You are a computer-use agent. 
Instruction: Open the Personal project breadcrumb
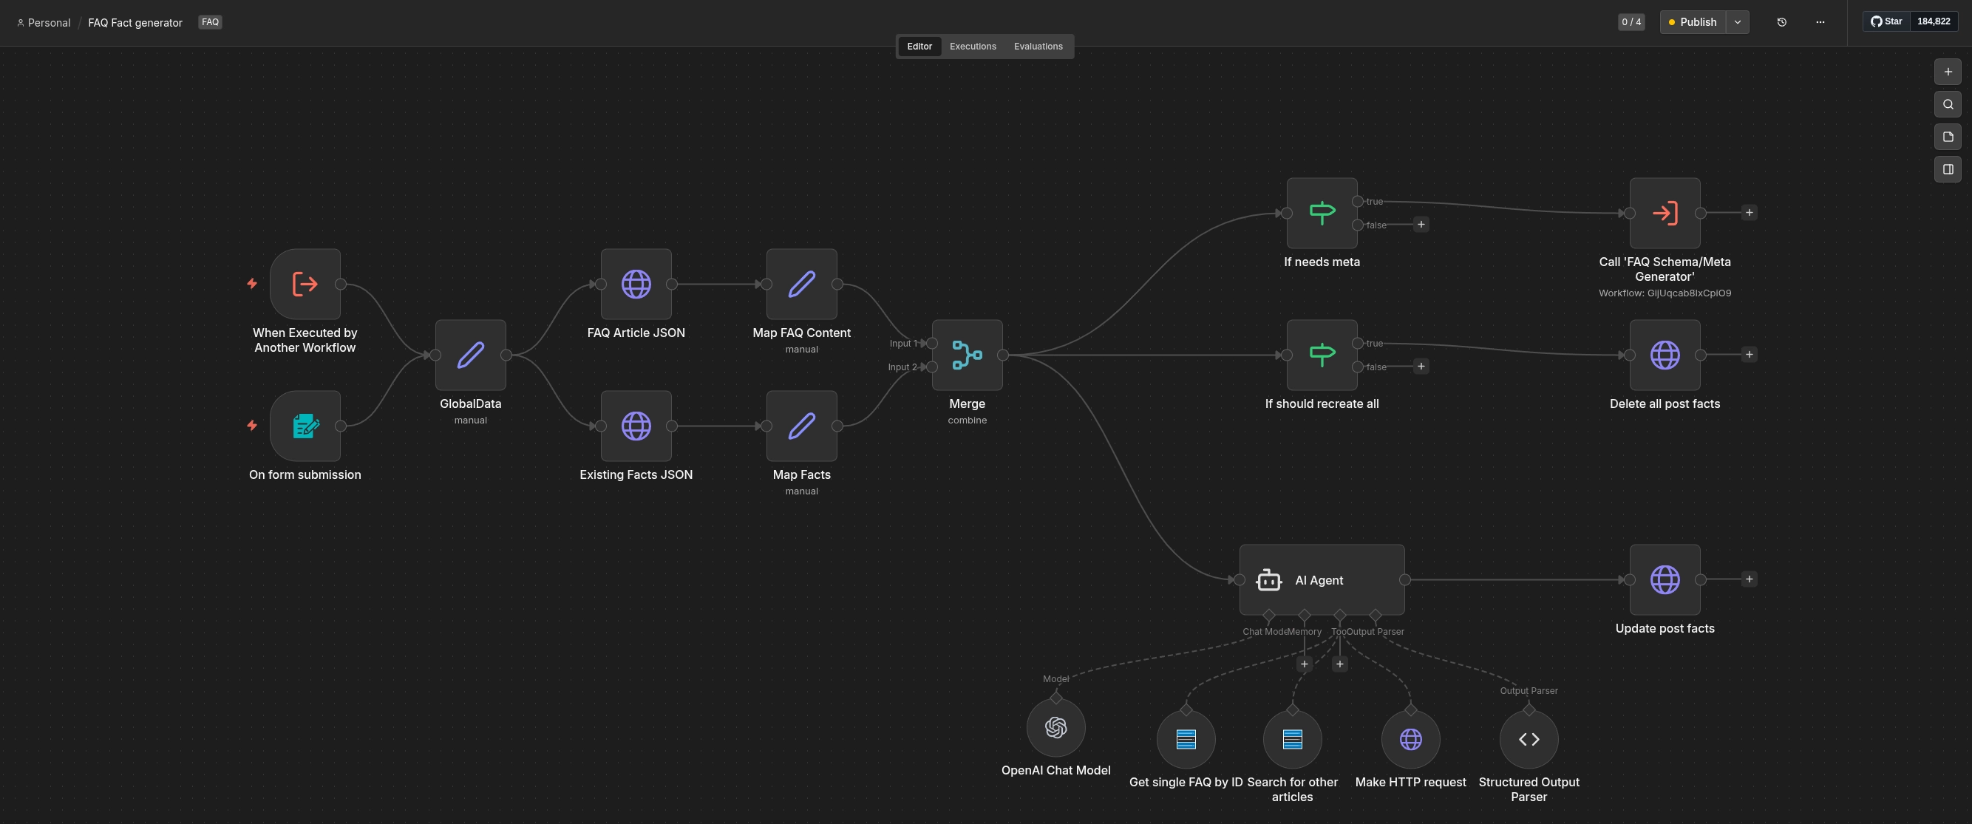pyautogui.click(x=44, y=23)
